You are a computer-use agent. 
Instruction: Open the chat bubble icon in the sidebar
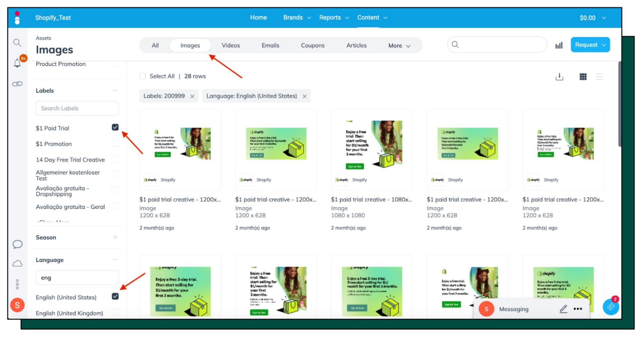17,244
